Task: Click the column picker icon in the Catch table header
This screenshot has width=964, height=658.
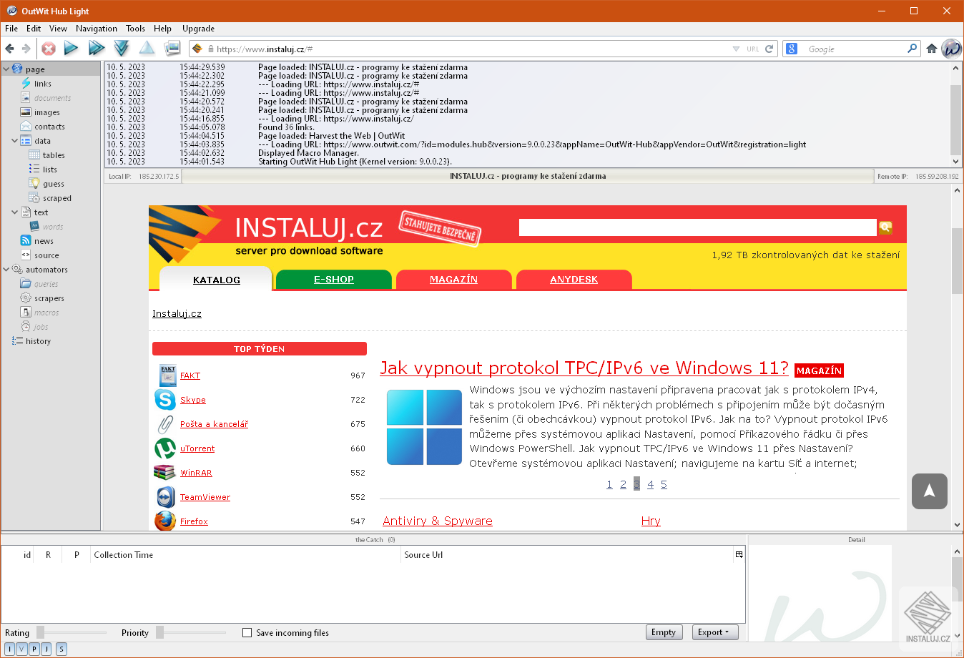Action: coord(739,554)
